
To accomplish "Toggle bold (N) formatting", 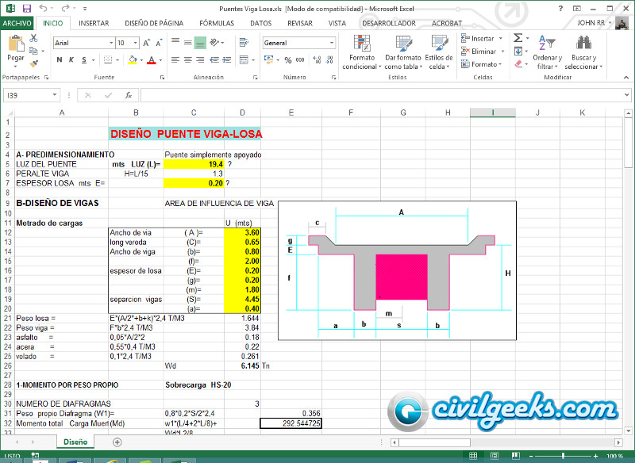I will [x=59, y=59].
